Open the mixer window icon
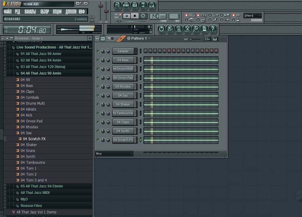 [x=152, y=5]
